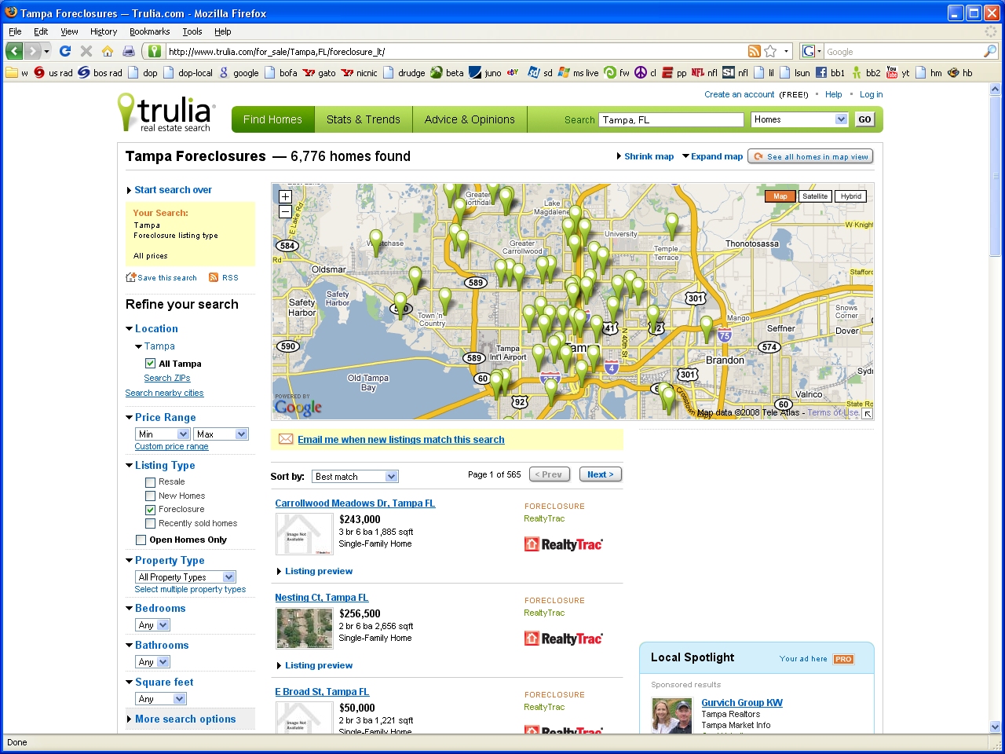1005x754 pixels.
Task: Click the GO search button
Action: (x=864, y=119)
